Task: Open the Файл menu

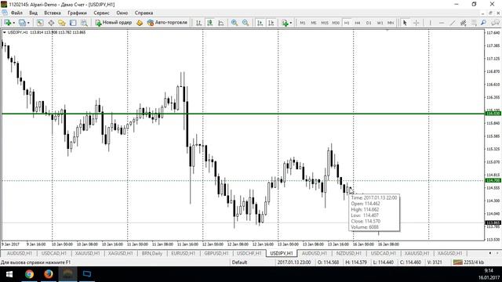Action: [16, 13]
